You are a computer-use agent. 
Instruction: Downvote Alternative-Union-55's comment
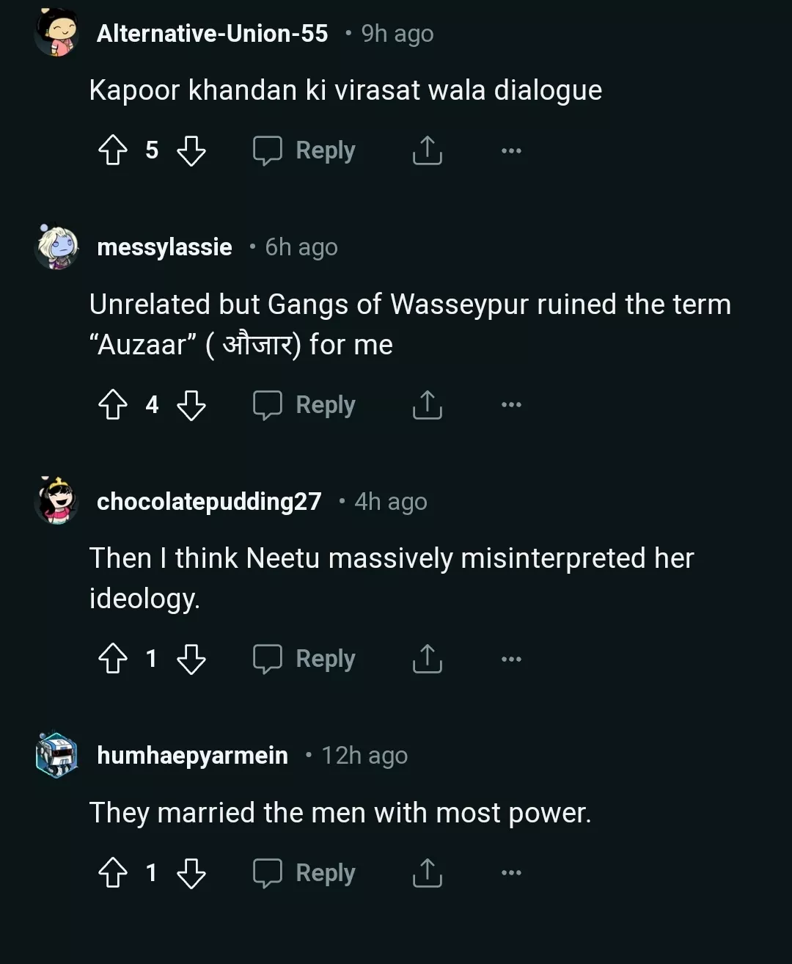click(191, 150)
